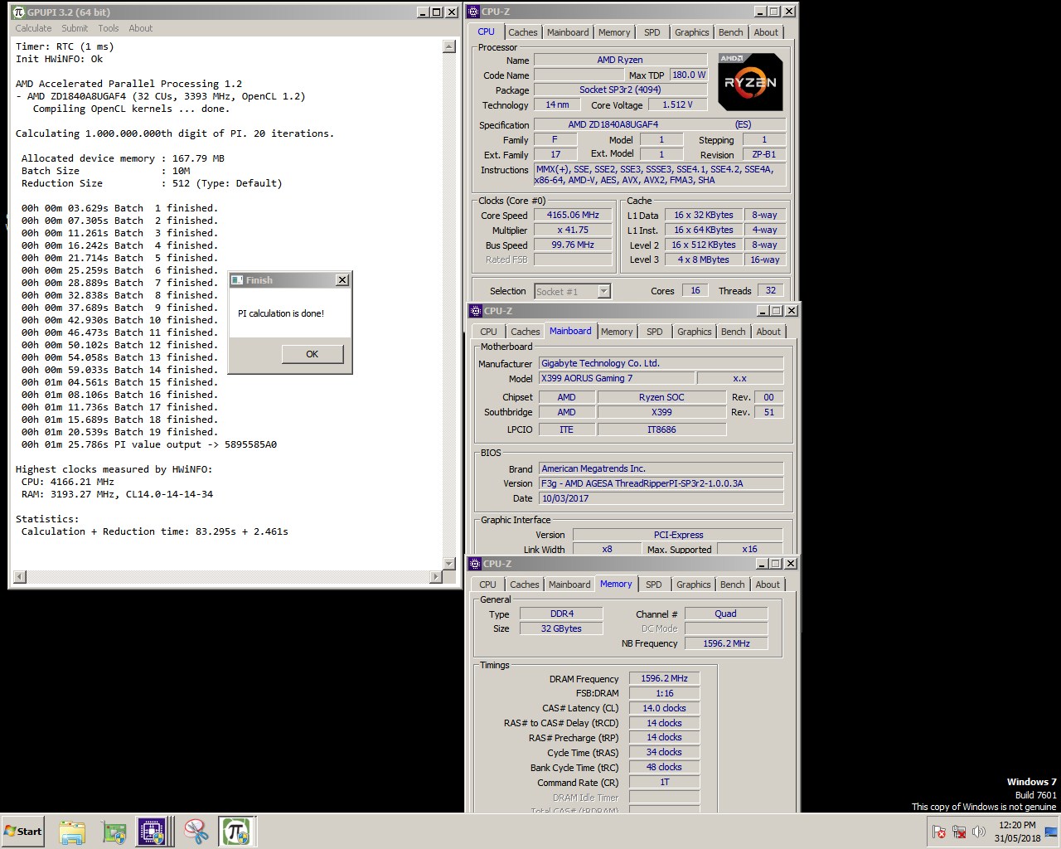1061x849 pixels.
Task: Open the Snipping Tool scissors taskbar icon
Action: tap(196, 832)
